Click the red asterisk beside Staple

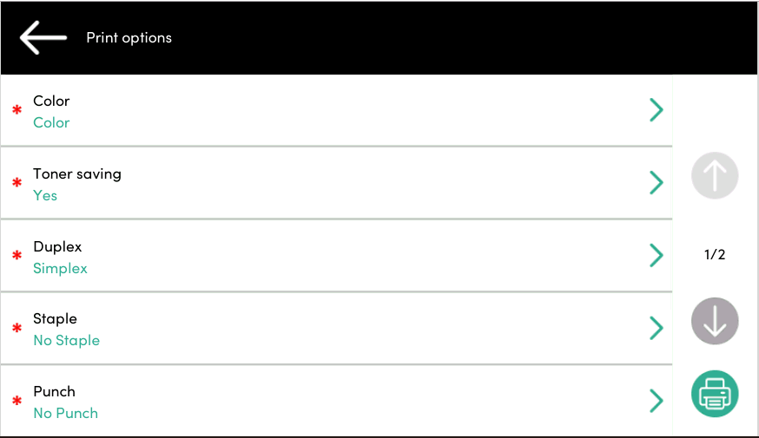[x=16, y=329]
